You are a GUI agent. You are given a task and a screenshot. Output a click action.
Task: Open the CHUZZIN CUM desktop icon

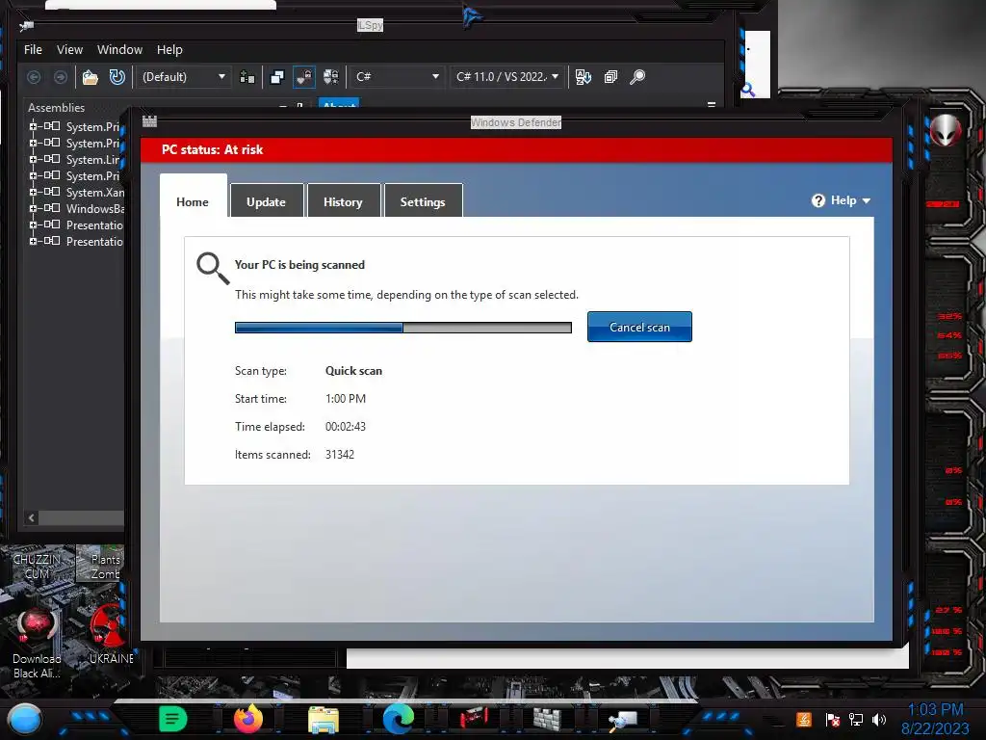point(38,564)
